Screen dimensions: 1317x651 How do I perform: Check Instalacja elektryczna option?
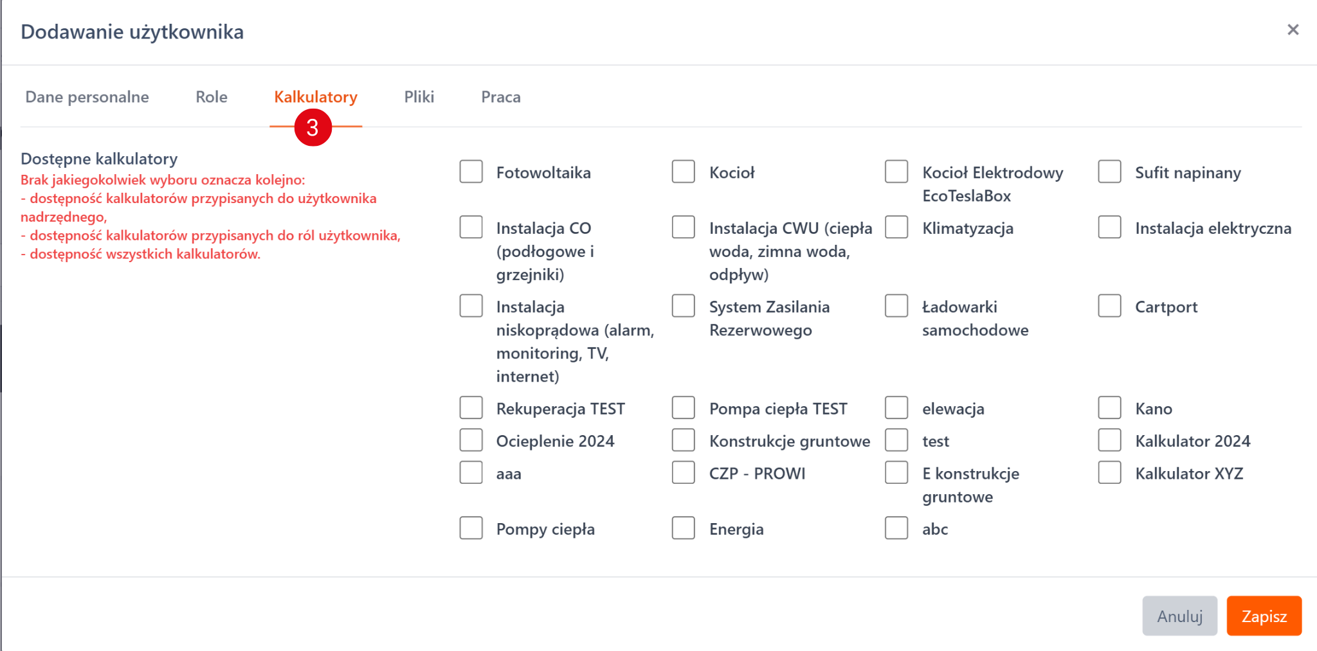(x=1109, y=227)
